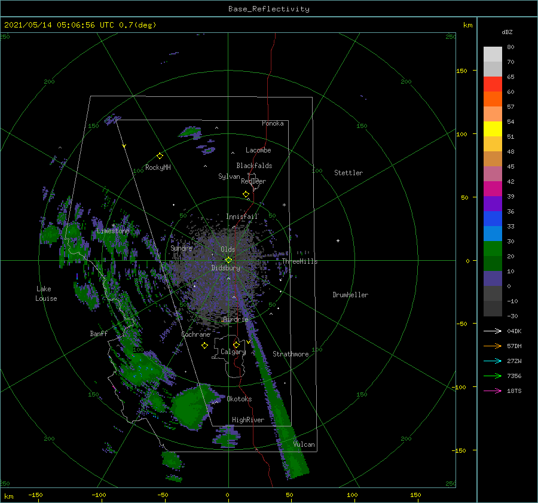Click the Blackfalds city label
Screen dimensions: 538x503
[254, 166]
